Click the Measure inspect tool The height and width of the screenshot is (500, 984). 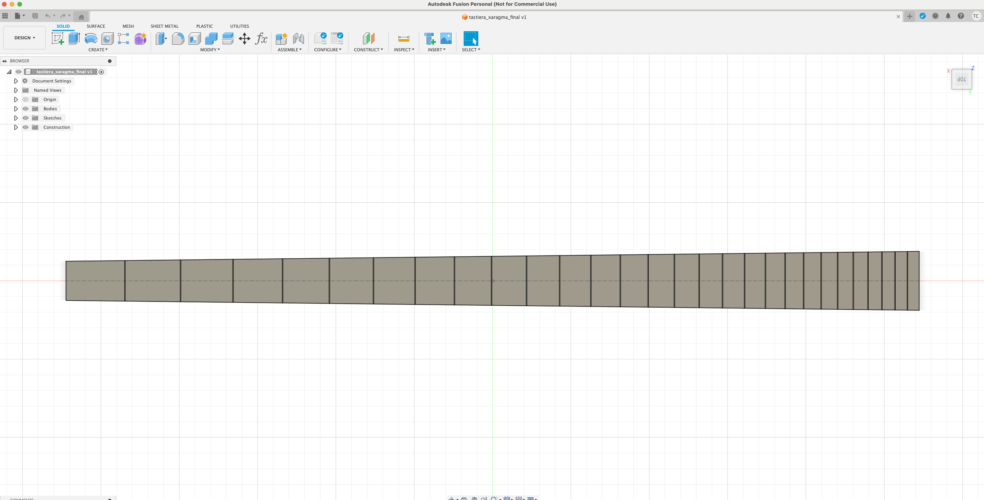pyautogui.click(x=403, y=39)
